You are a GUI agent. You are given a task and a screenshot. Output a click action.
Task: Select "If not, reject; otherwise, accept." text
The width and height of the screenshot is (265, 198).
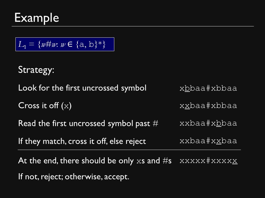[x=74, y=177]
